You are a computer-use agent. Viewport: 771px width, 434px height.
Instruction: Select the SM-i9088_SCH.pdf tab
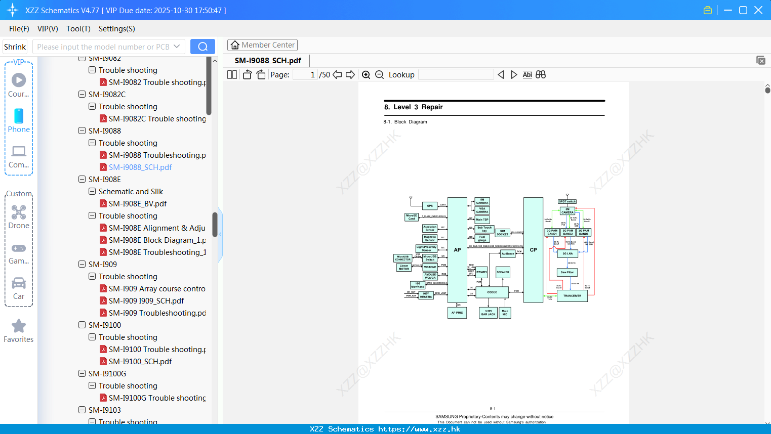(x=268, y=61)
